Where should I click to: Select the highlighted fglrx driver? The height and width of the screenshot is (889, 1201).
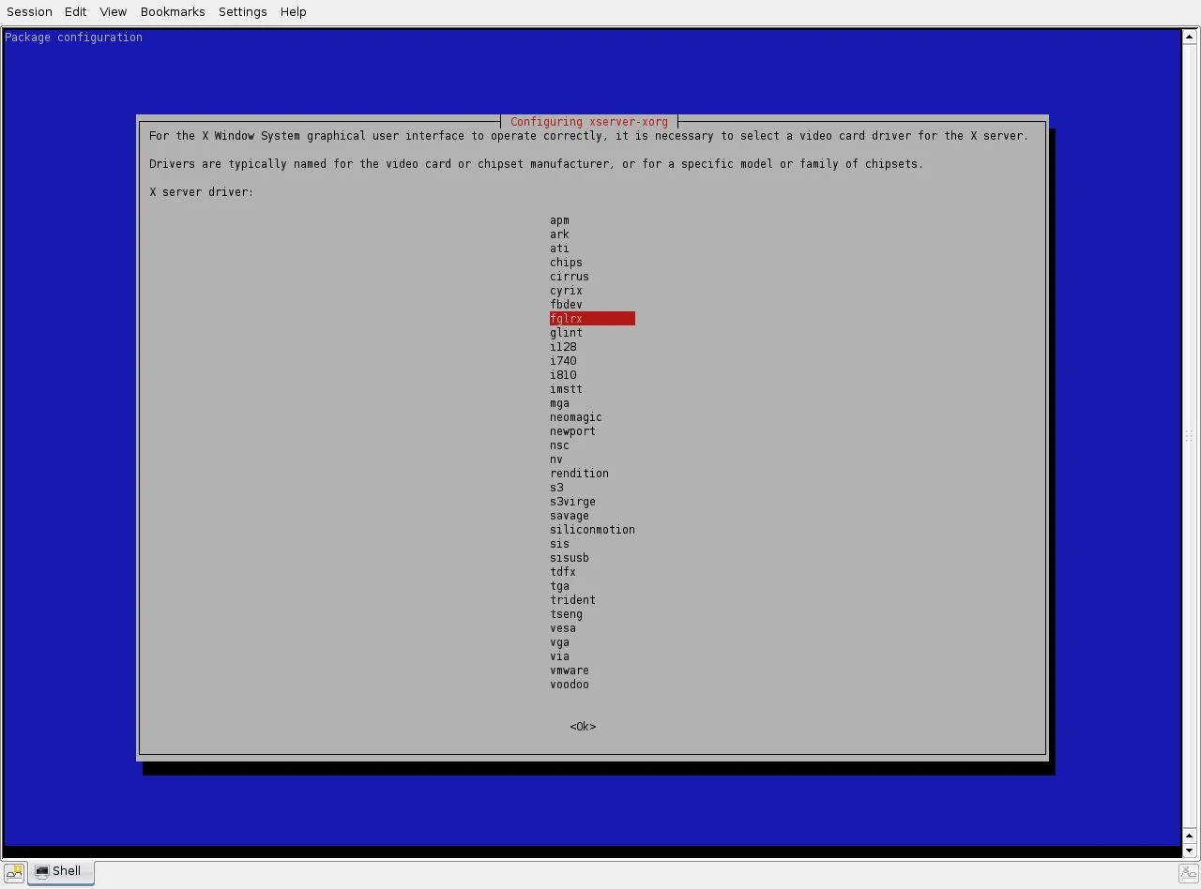point(592,319)
